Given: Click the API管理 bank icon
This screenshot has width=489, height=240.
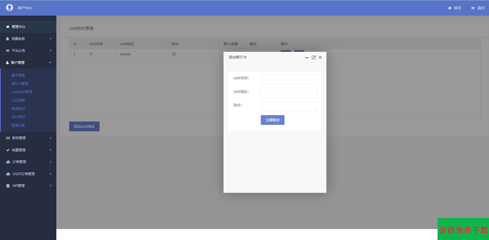Looking at the screenshot, I should pos(8,186).
